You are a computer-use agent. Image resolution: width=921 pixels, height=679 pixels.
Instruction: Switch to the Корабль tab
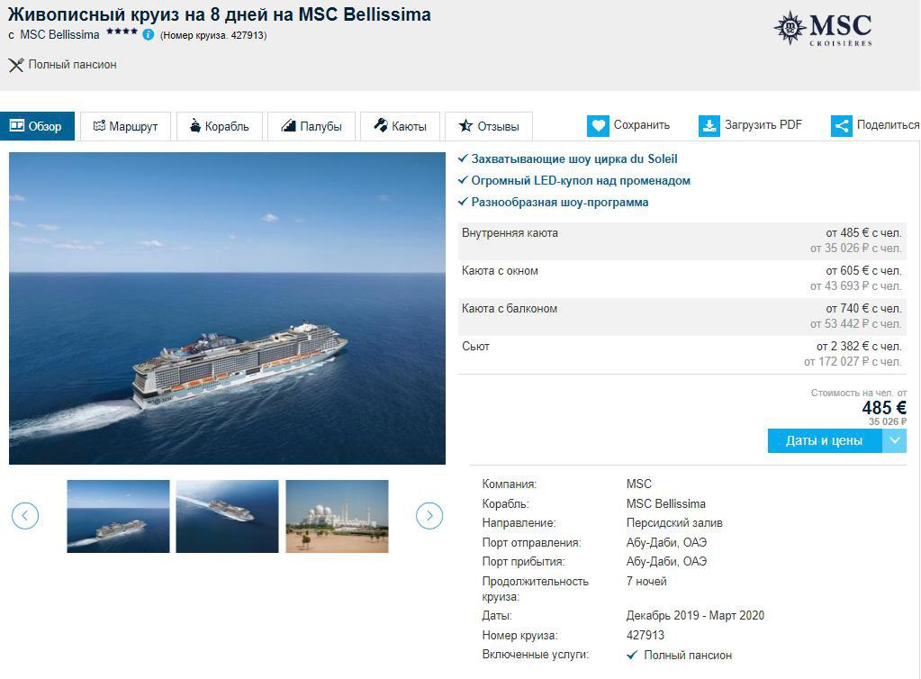(x=219, y=126)
